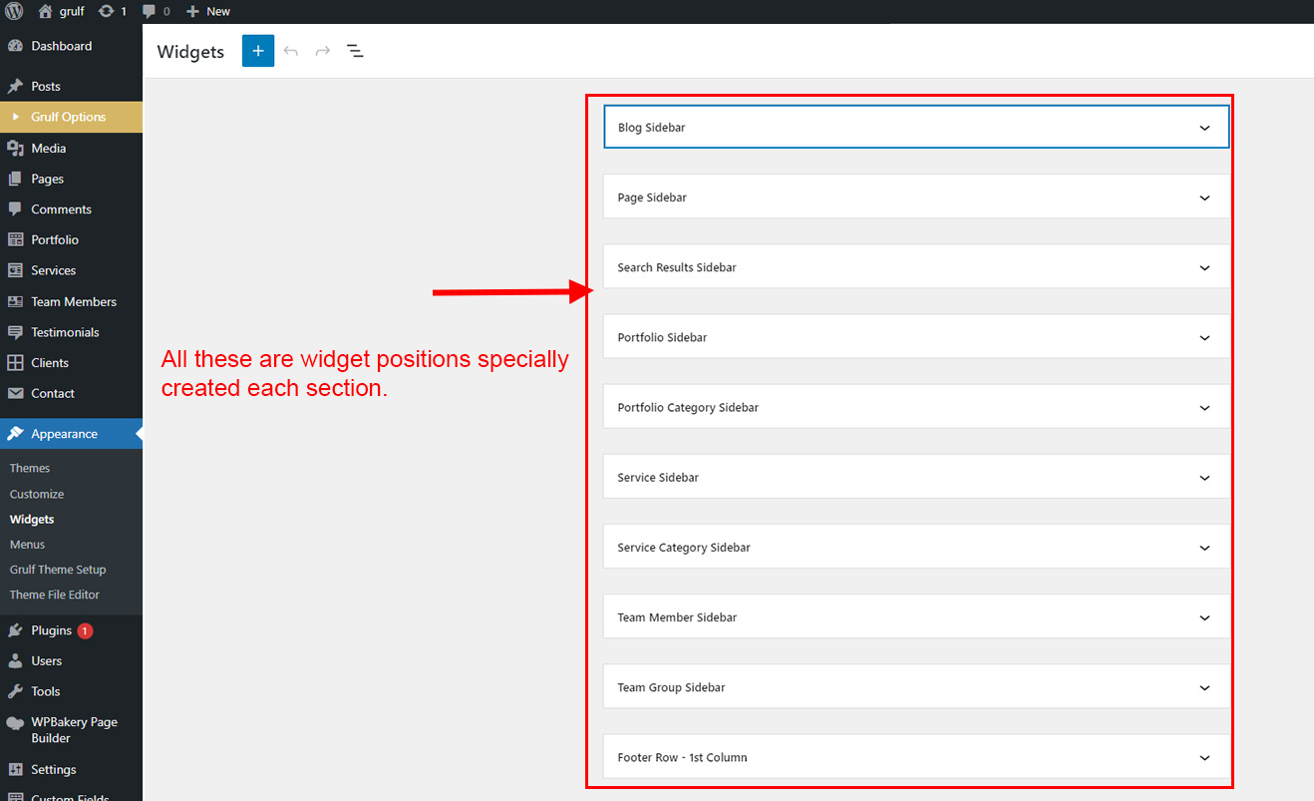This screenshot has width=1314, height=801.
Task: Go to Themes under Appearance
Action: (x=30, y=468)
